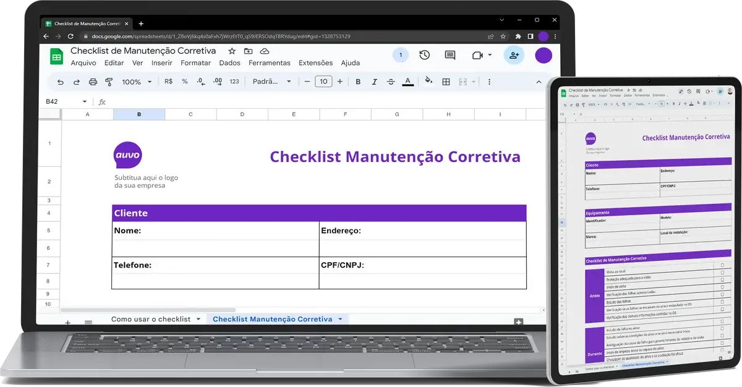Increase font size with laptop's plus button
This screenshot has width=742, height=387.
(339, 82)
